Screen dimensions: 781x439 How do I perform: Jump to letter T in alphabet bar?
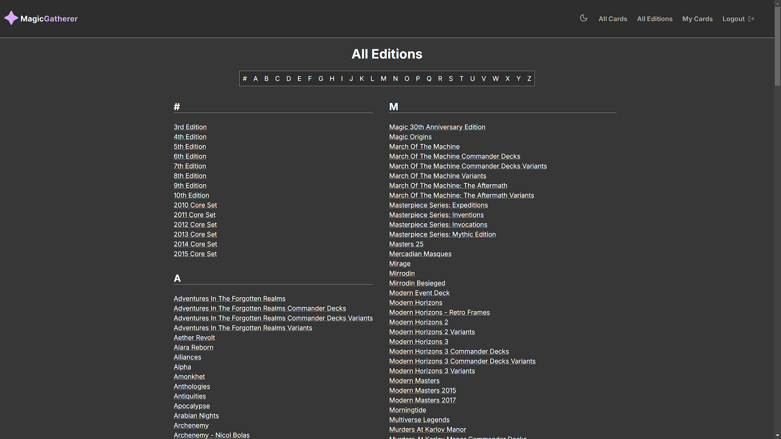(x=462, y=79)
